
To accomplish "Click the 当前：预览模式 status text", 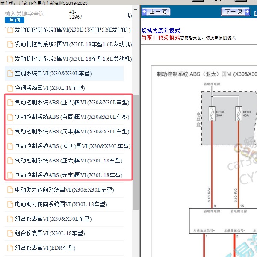I will click(161, 38).
